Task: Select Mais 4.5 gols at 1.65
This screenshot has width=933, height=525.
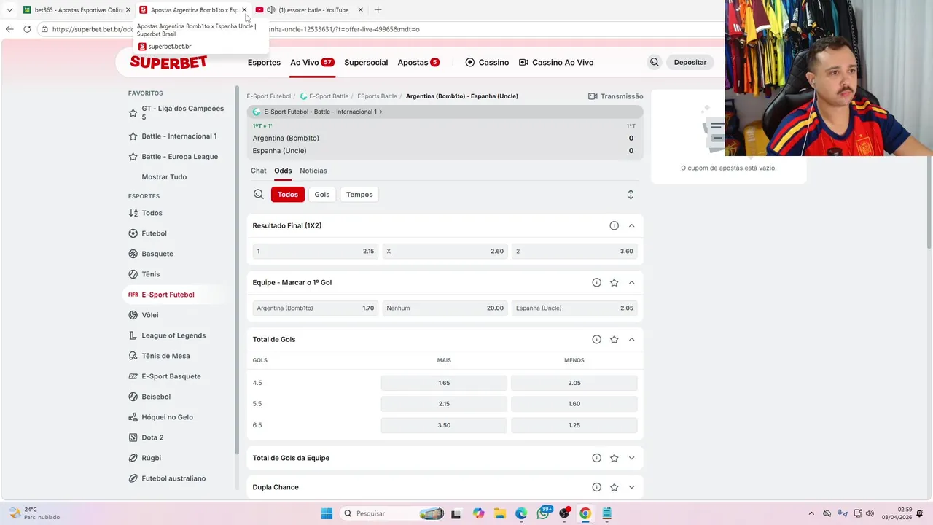Action: pyautogui.click(x=444, y=383)
